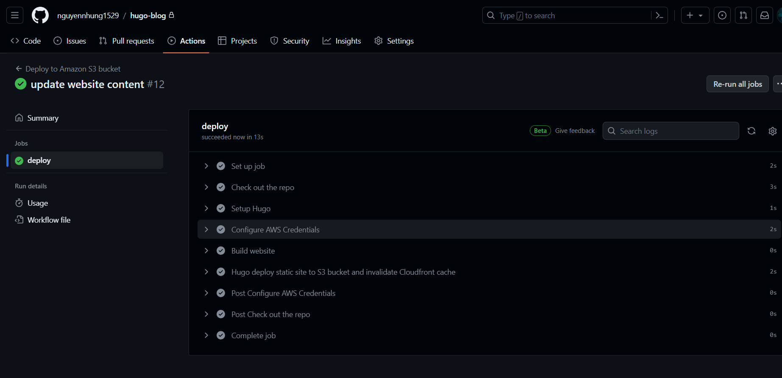Switch to the Issues tab
782x378 pixels.
pyautogui.click(x=70, y=41)
